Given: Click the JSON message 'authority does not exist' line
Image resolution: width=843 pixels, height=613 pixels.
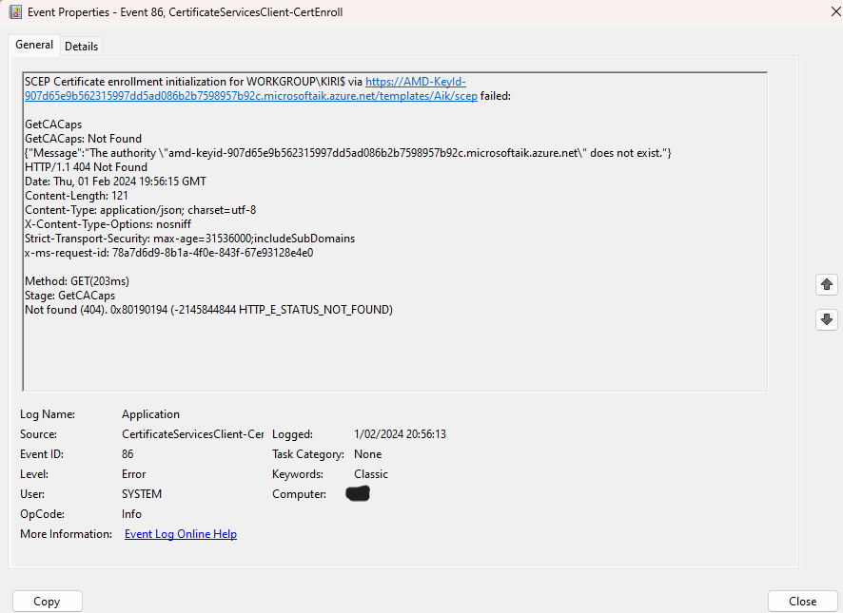Looking at the screenshot, I should [348, 153].
